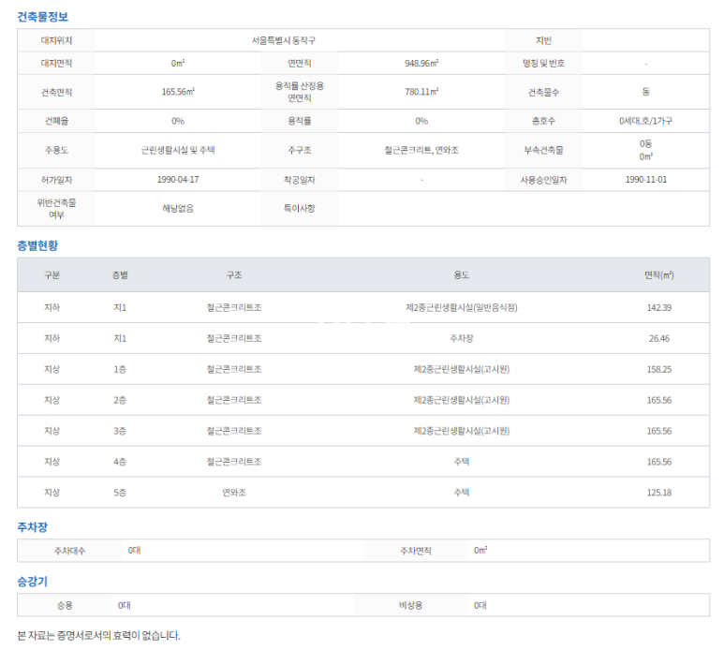Click the 허가일자 date 1990-04-17
Viewport: 724px width, 650px height.
(x=178, y=179)
